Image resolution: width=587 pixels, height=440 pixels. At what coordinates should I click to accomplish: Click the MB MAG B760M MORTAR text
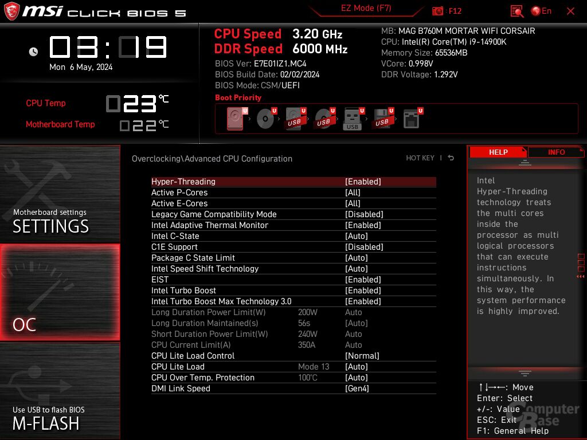click(x=458, y=31)
